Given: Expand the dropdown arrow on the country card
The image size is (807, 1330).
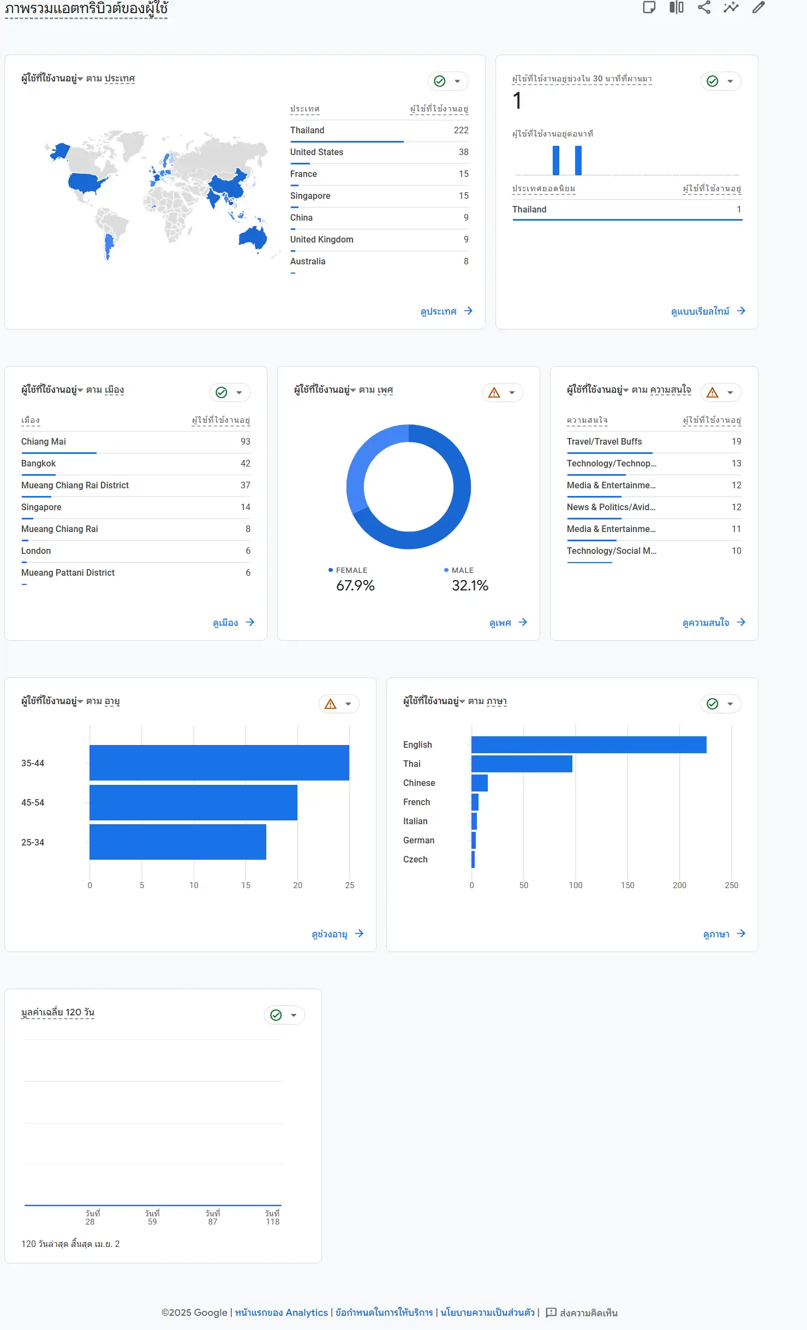Looking at the screenshot, I should coord(457,81).
